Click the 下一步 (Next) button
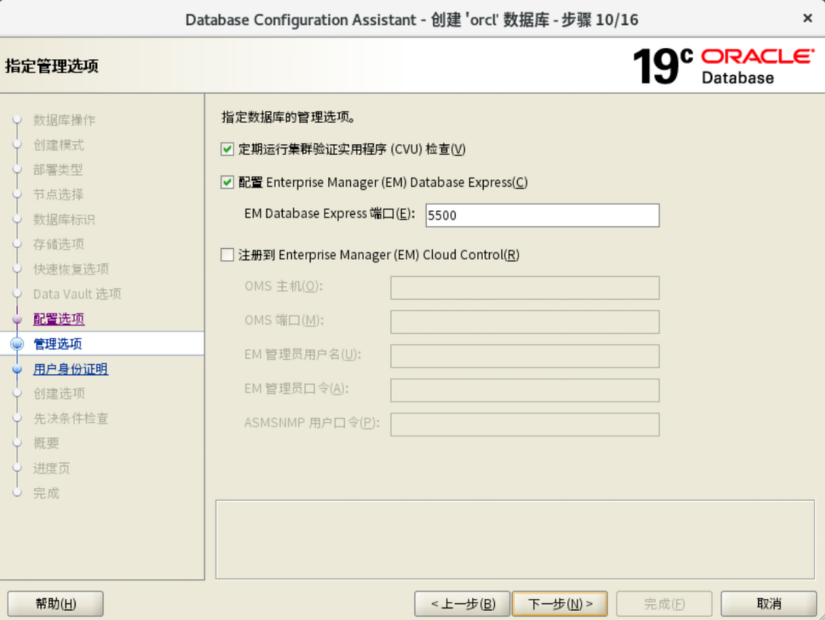 tap(560, 604)
